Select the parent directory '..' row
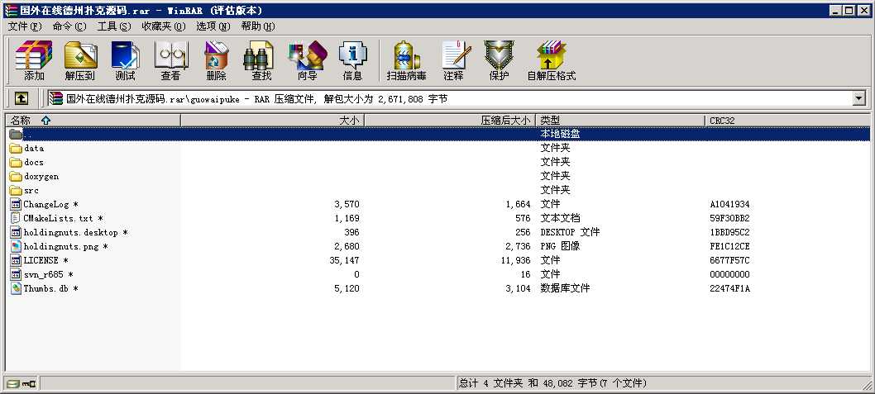875x394 pixels. 437,135
